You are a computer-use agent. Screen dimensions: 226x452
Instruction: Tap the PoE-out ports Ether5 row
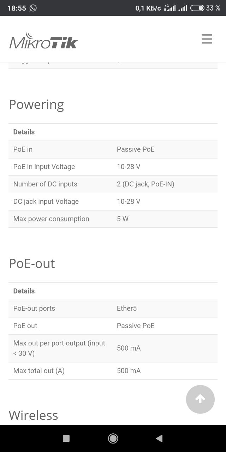pos(113,308)
